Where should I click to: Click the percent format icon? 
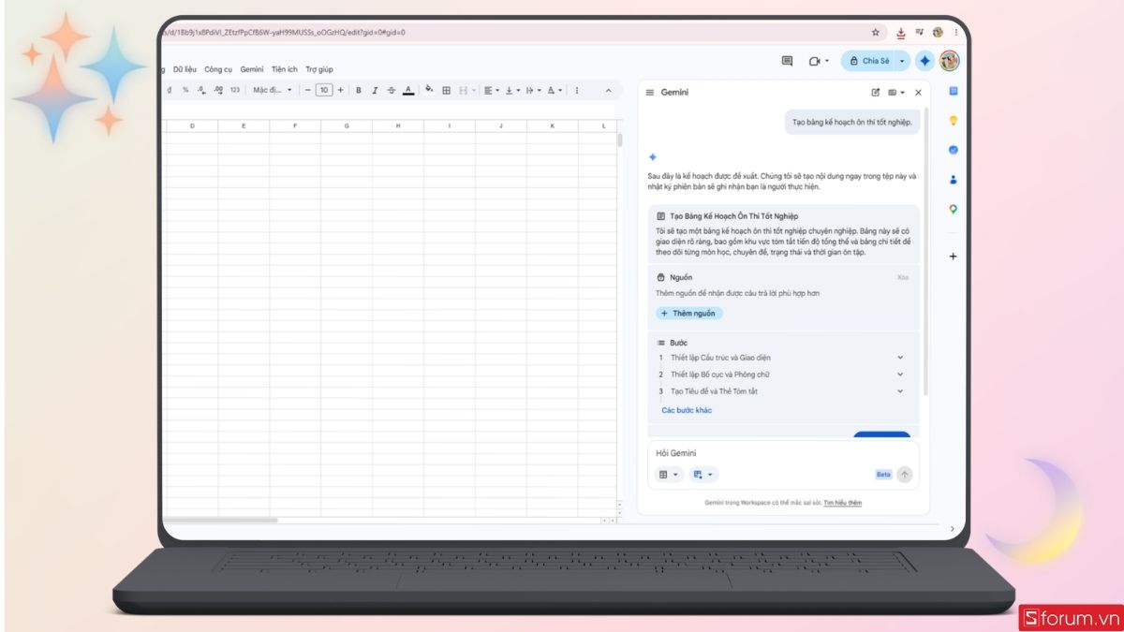tap(185, 90)
